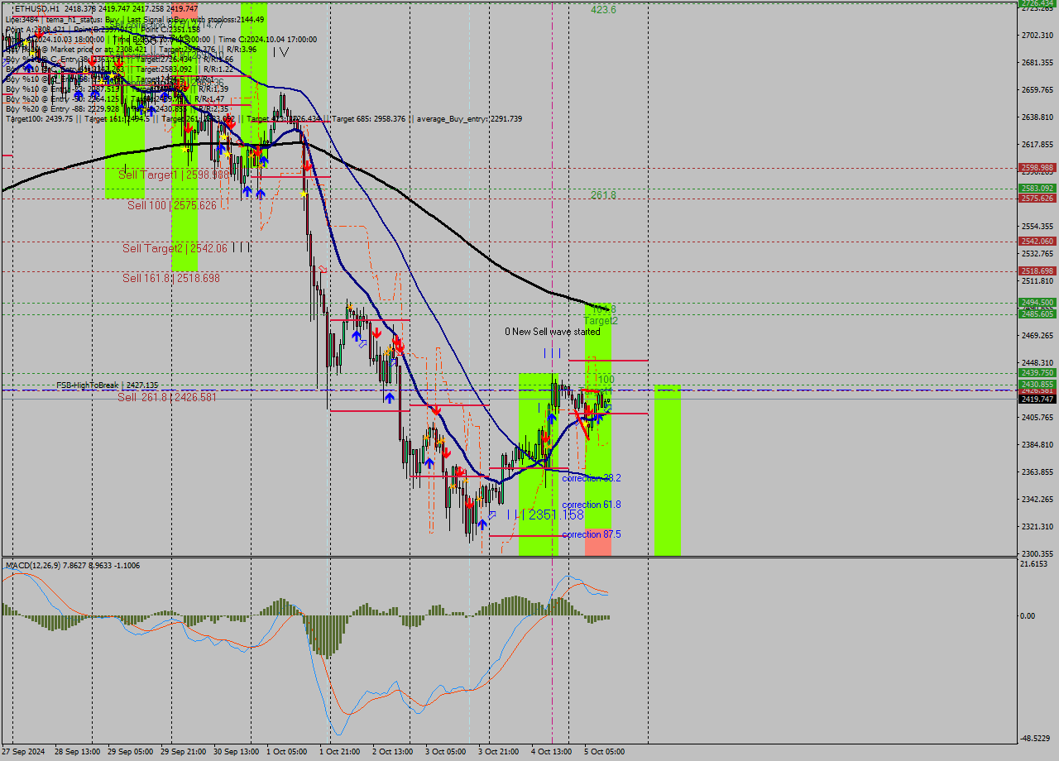The image size is (1059, 761).
Task: Click the 'Target 685: 2958.376' text
Action: click(x=369, y=119)
